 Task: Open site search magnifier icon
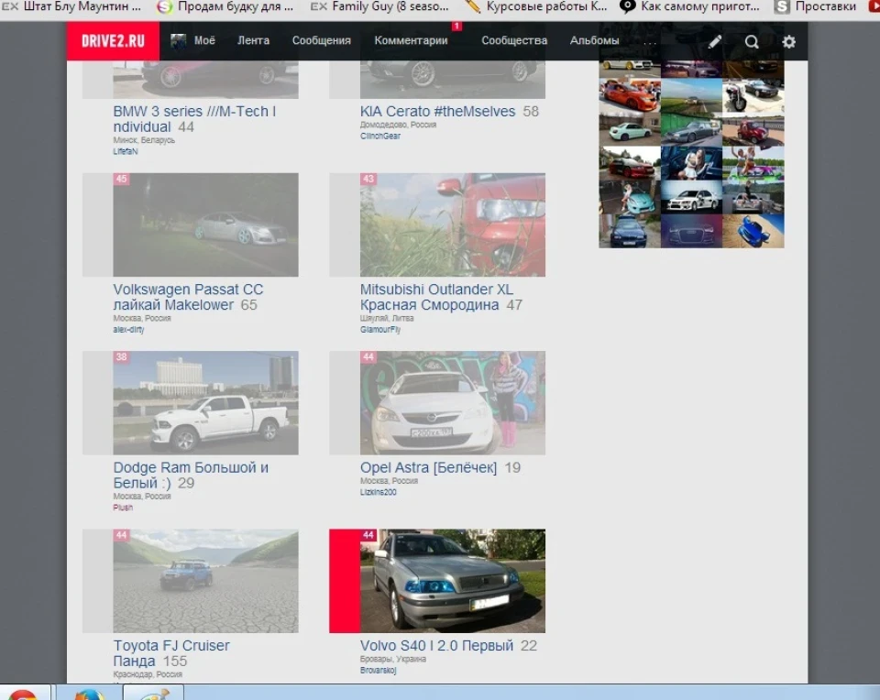(x=752, y=41)
